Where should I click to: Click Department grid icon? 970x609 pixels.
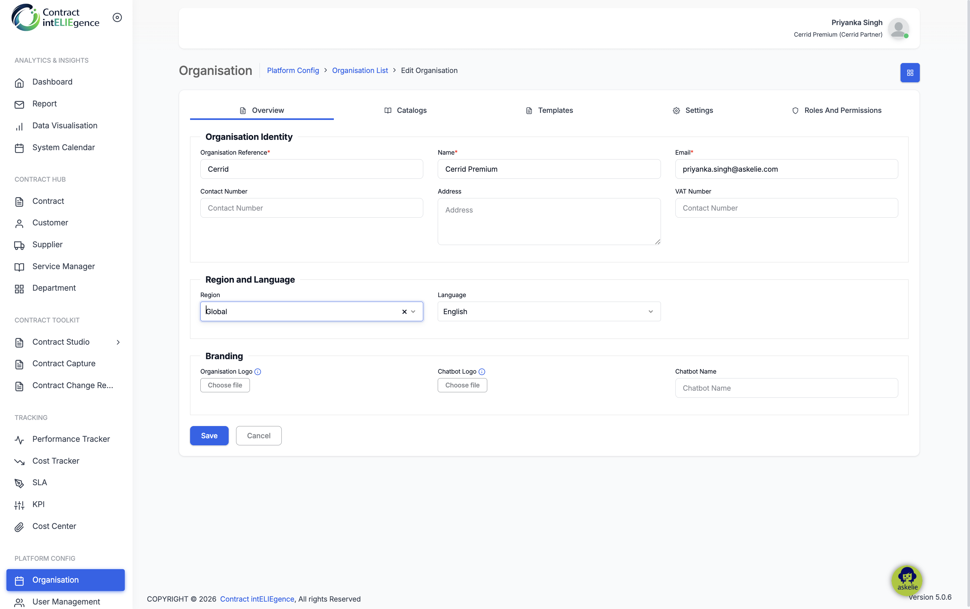(x=19, y=289)
